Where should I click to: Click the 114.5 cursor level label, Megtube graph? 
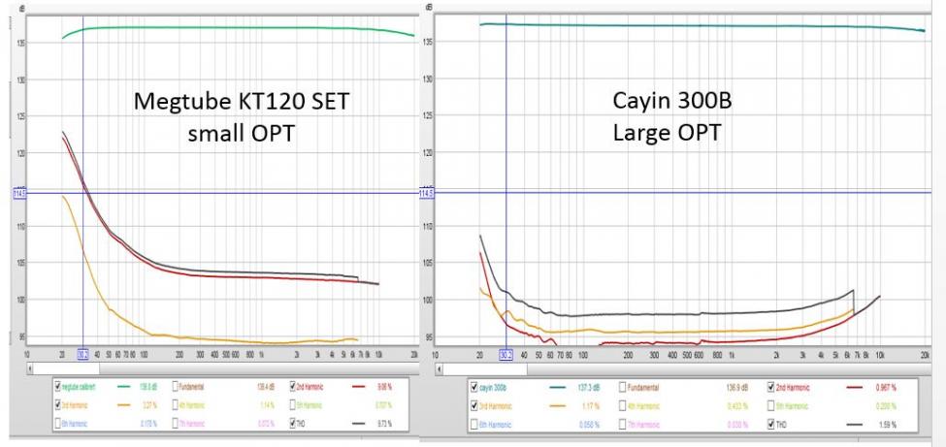[x=18, y=193]
